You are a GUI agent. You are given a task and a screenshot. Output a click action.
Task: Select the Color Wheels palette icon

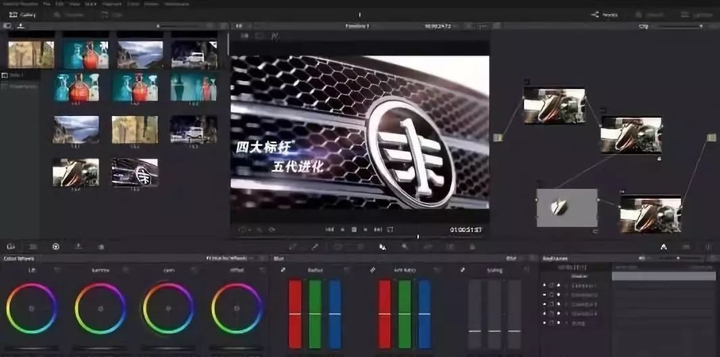pyautogui.click(x=56, y=247)
